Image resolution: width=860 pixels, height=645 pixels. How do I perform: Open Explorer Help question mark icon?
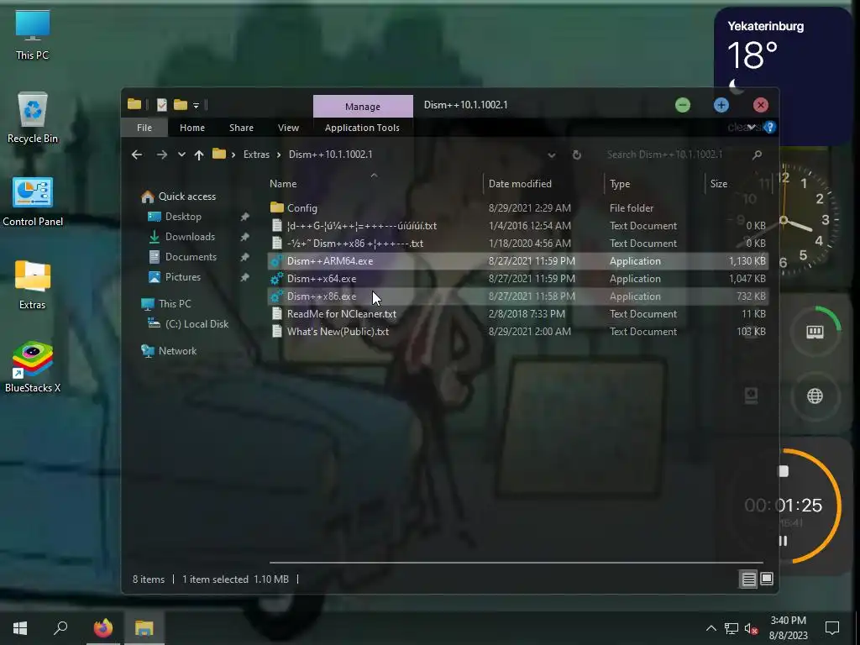770,128
